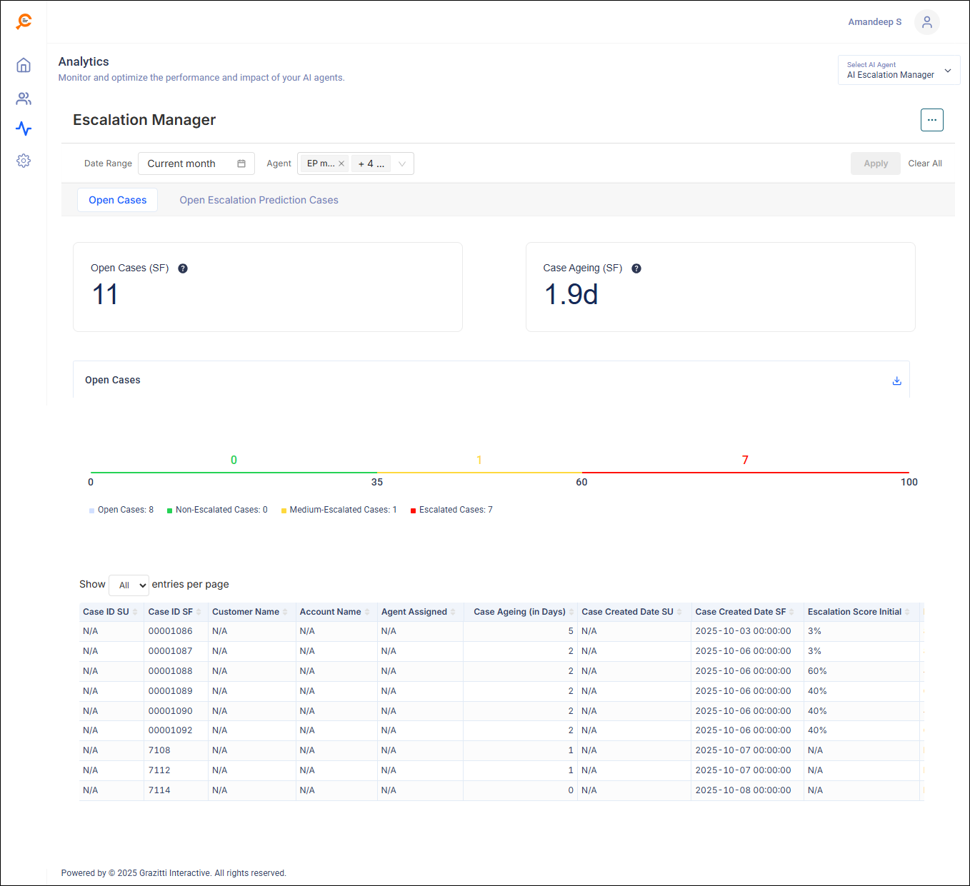Toggle Open Cases legend item
This screenshot has width=970, height=886.
tap(121, 510)
